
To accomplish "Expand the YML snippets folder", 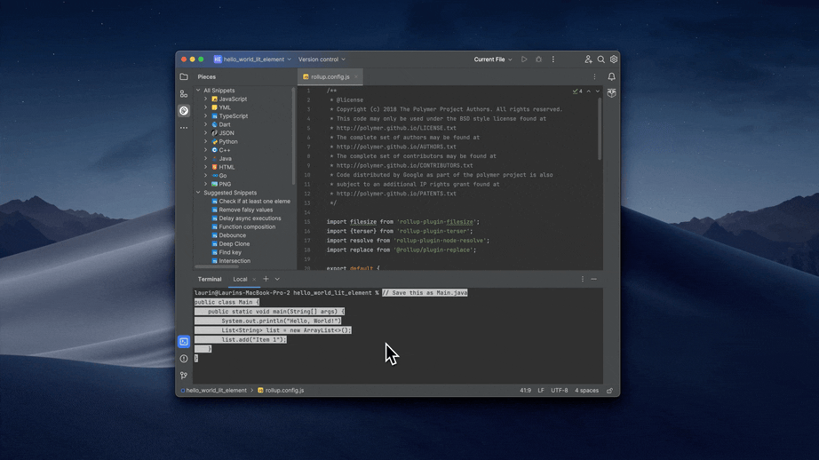I will [206, 107].
